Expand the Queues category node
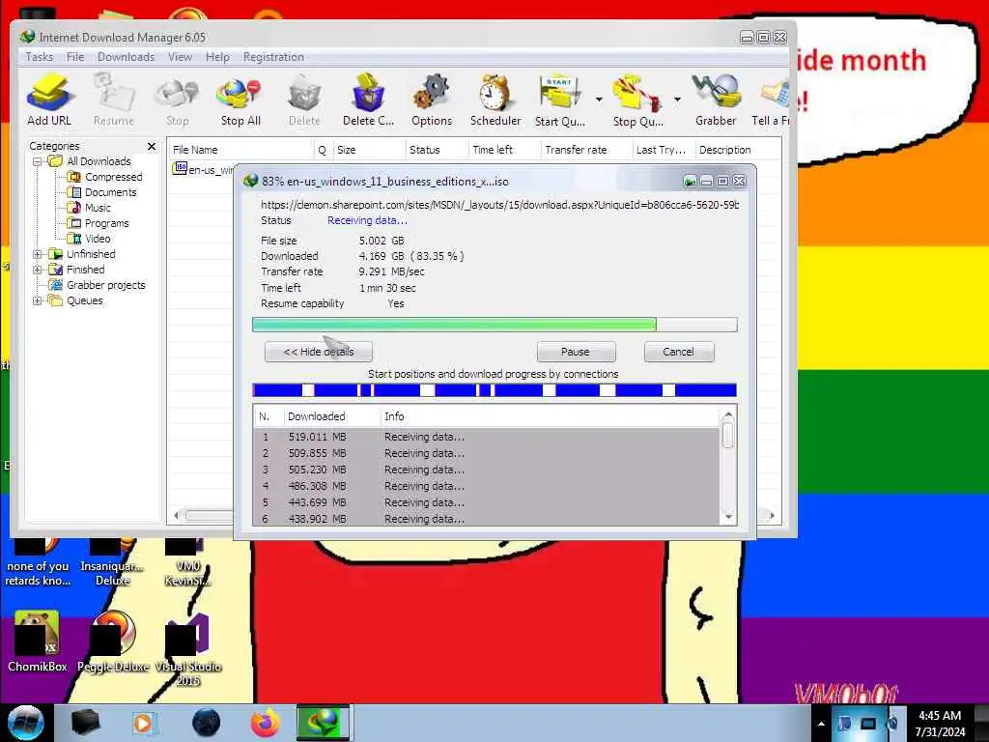This screenshot has width=989, height=742. coord(38,301)
